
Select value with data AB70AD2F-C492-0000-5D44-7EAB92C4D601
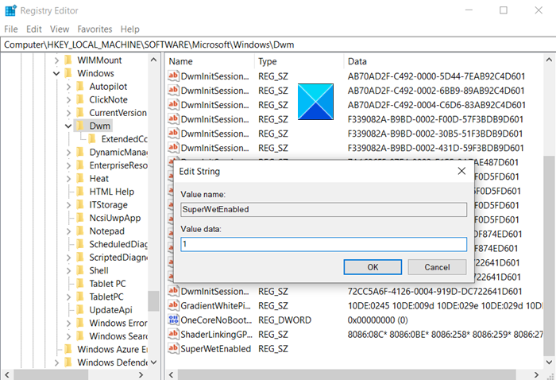[436, 76]
